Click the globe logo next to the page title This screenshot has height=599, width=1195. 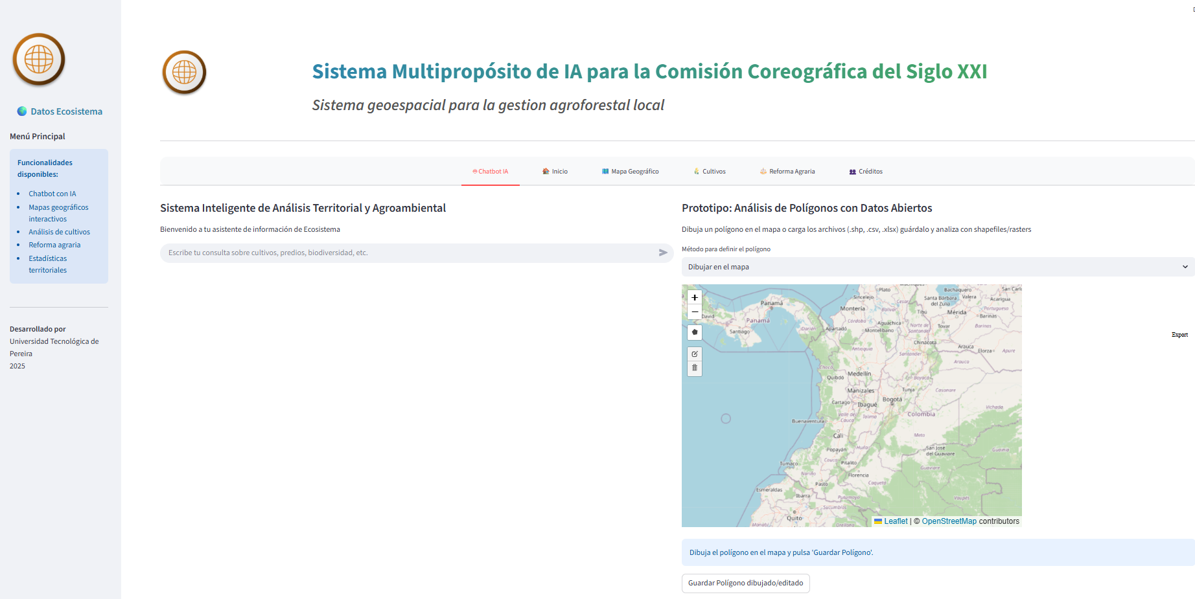184,73
